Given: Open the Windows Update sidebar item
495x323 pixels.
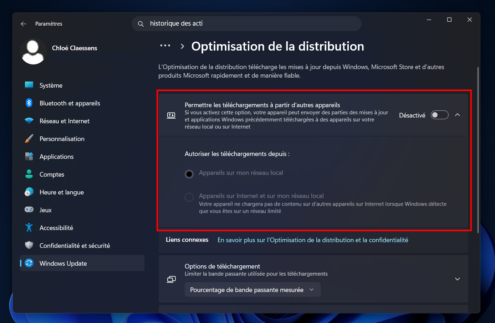Looking at the screenshot, I should (82, 263).
